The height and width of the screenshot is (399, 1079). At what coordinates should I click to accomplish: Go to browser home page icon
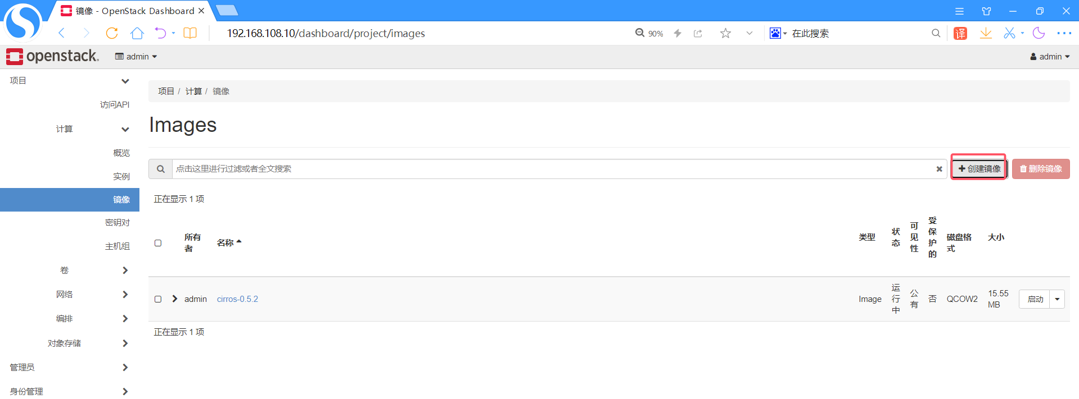(x=137, y=33)
